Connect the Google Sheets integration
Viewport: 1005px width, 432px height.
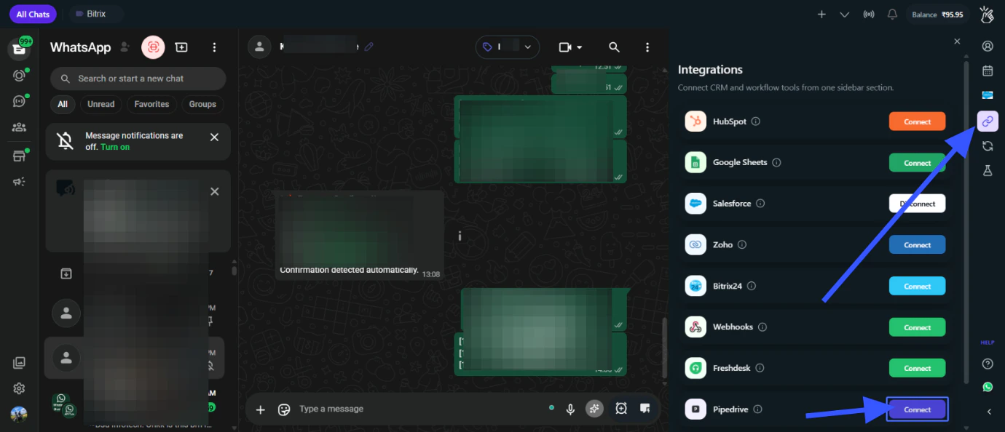917,163
